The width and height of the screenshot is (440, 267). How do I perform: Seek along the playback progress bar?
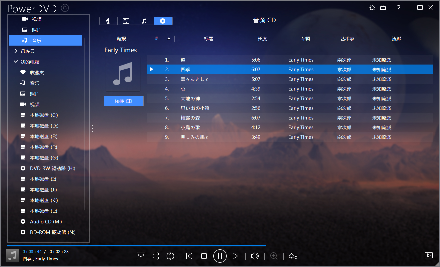[x=219, y=246]
